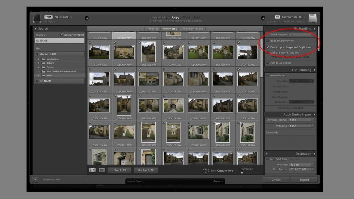
Task: Adjust the Thumbnails size slider
Action: click(242, 173)
